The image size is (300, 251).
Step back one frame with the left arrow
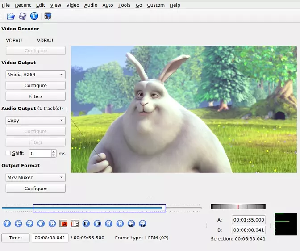point(18,224)
